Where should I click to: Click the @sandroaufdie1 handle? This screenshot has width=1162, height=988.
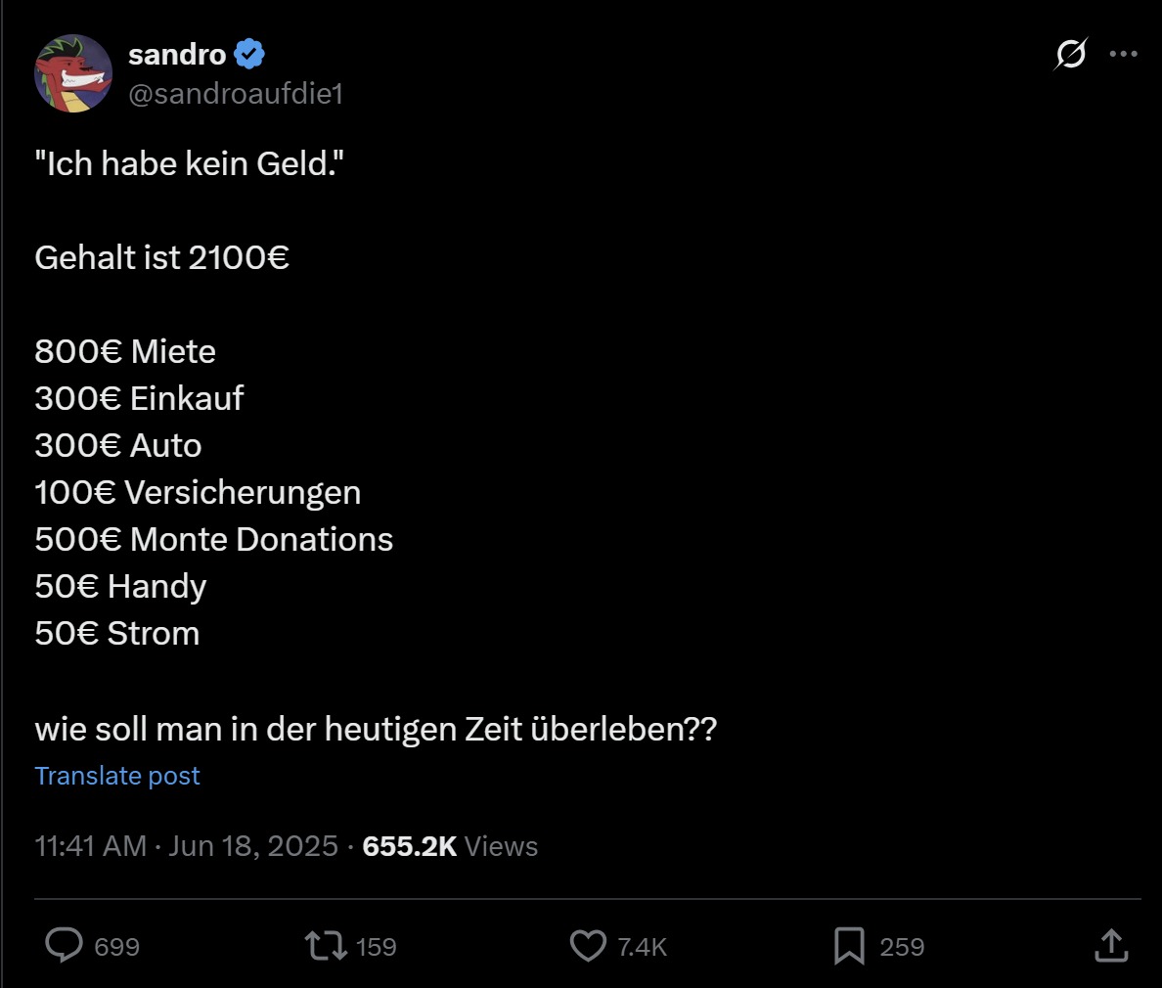tap(236, 94)
